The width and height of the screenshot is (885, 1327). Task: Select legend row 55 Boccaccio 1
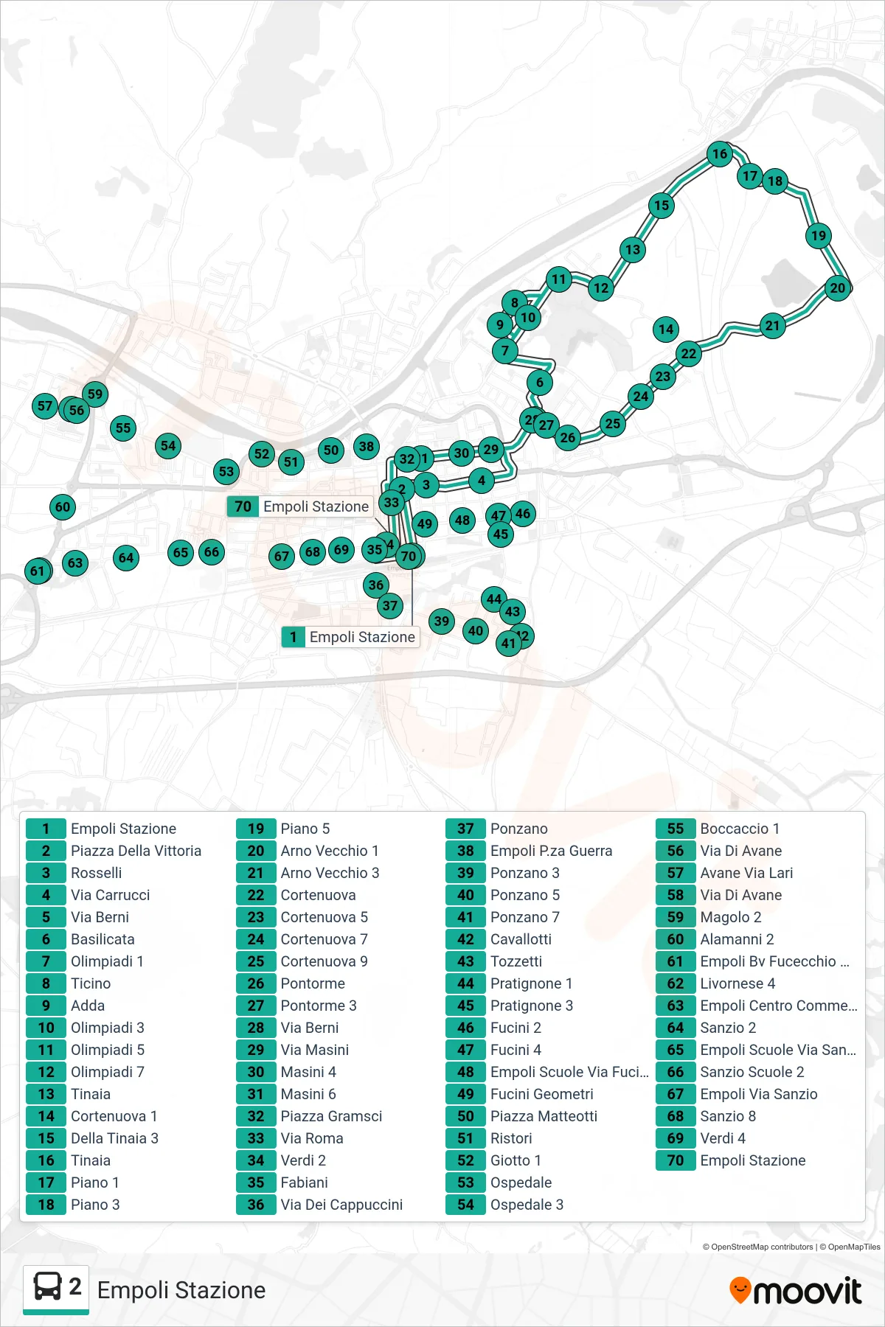click(x=718, y=829)
